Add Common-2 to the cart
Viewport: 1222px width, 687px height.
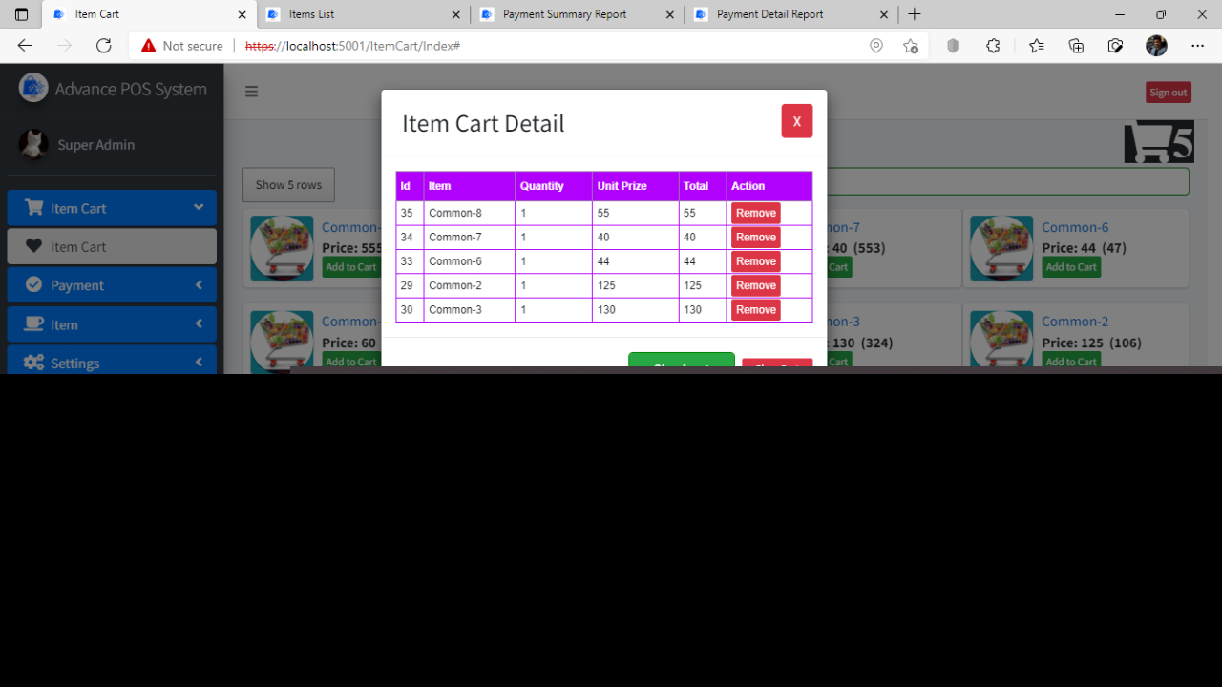pyautogui.click(x=1071, y=362)
